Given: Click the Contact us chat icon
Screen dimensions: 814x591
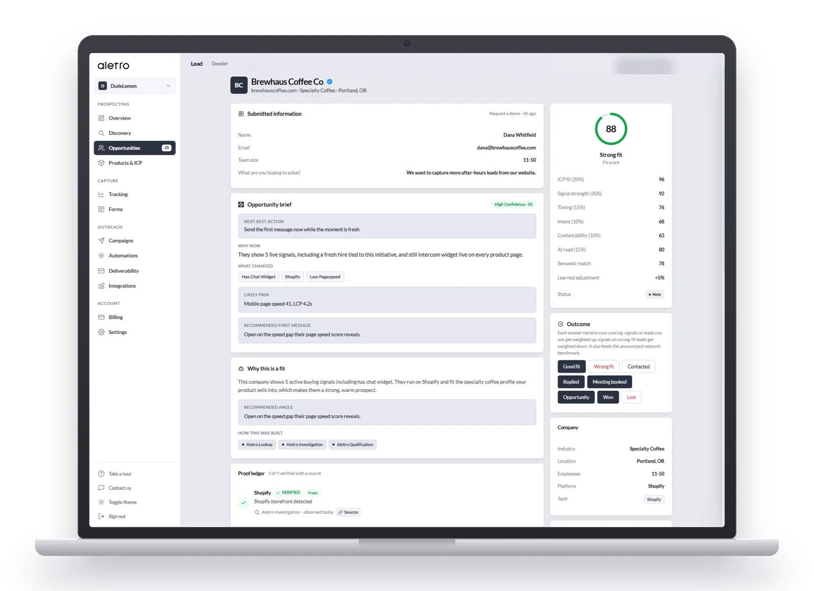Looking at the screenshot, I should click(x=101, y=488).
